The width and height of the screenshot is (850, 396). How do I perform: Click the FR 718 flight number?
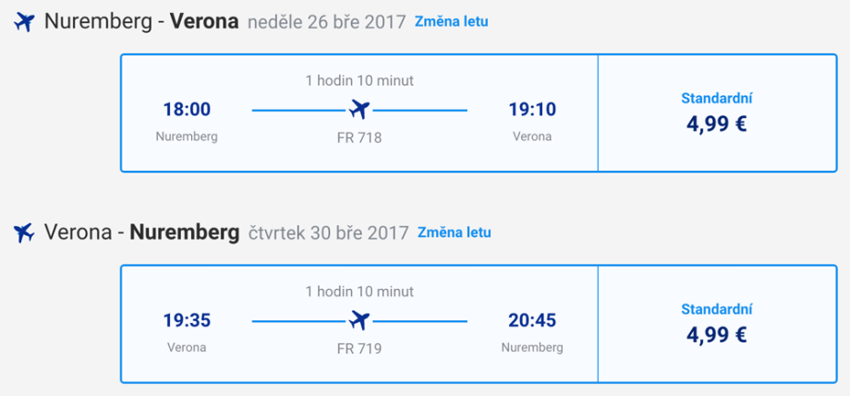point(359,138)
